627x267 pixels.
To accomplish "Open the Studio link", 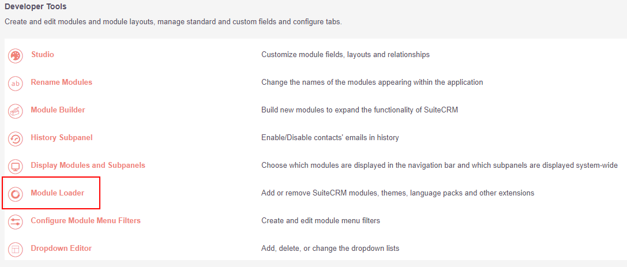I will 42,54.
